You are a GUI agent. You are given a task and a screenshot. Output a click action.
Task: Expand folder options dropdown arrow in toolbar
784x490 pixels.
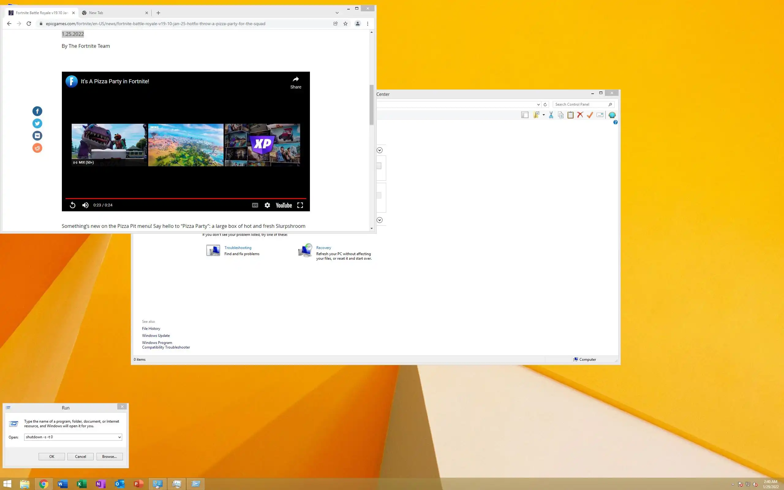pos(544,115)
